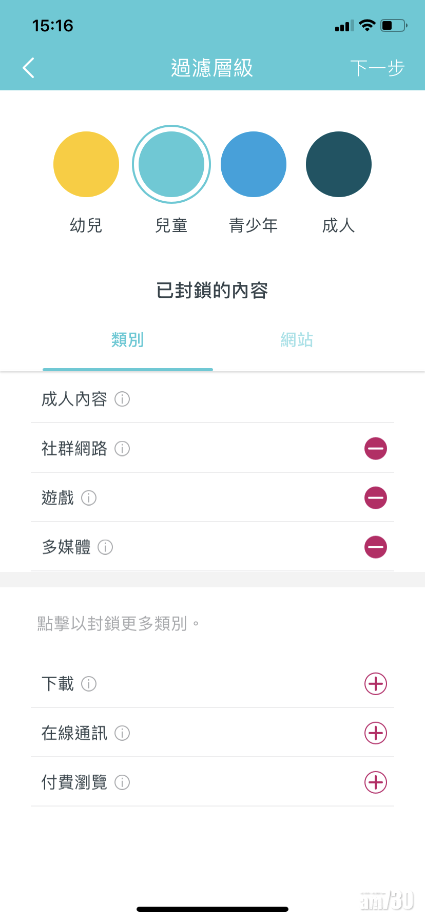Choose the dark teal 成人 level circle

pyautogui.click(x=338, y=164)
